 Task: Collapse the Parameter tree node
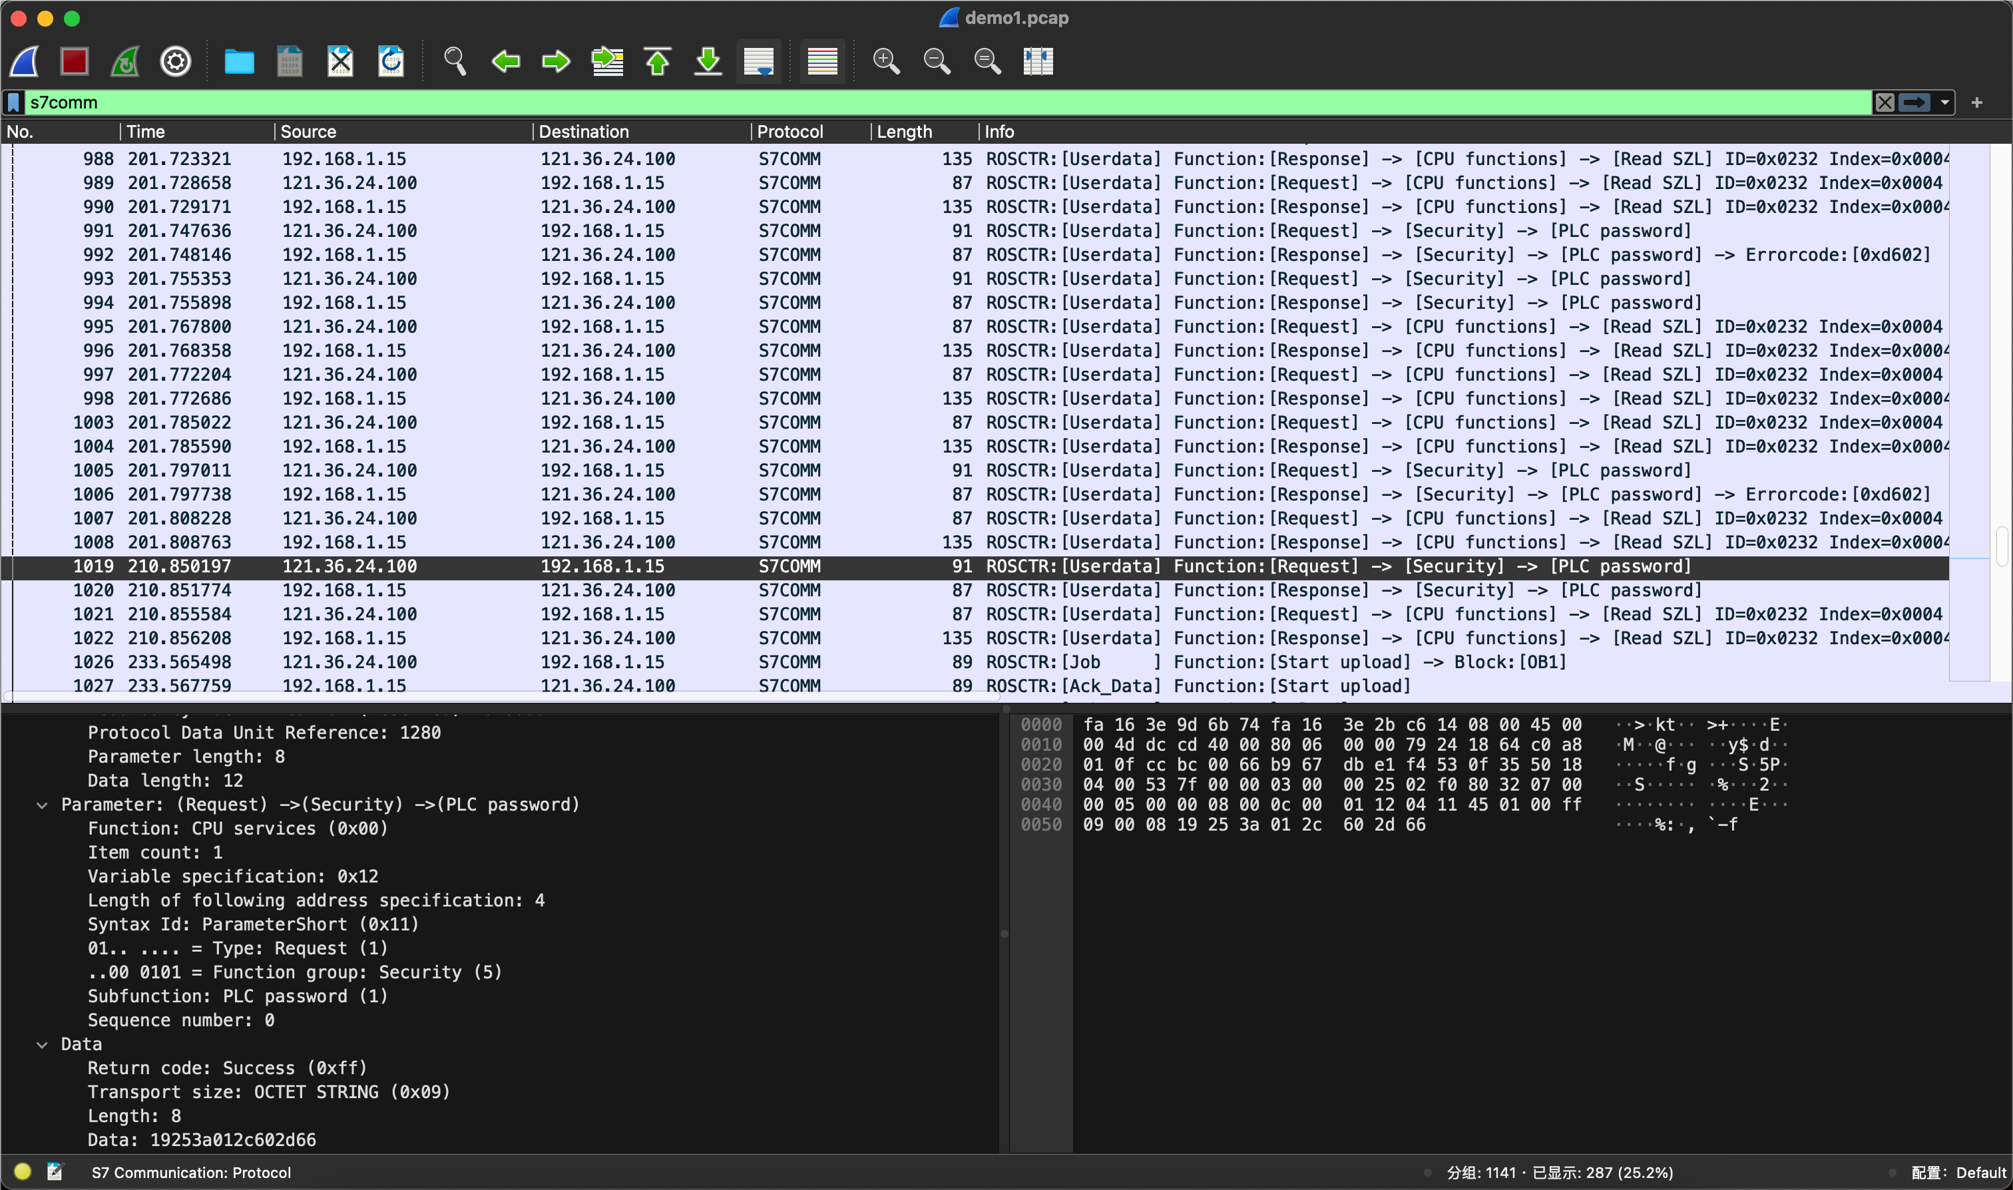[x=42, y=805]
